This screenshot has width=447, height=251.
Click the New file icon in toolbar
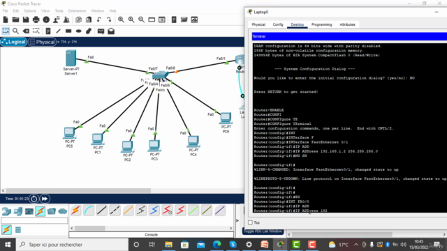pos(6,20)
